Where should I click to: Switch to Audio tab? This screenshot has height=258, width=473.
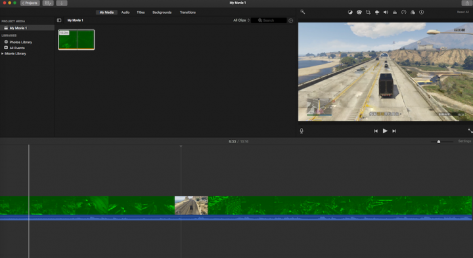pyautogui.click(x=125, y=12)
